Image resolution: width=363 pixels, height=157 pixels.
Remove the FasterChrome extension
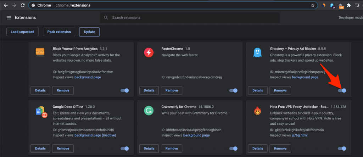[172, 90]
